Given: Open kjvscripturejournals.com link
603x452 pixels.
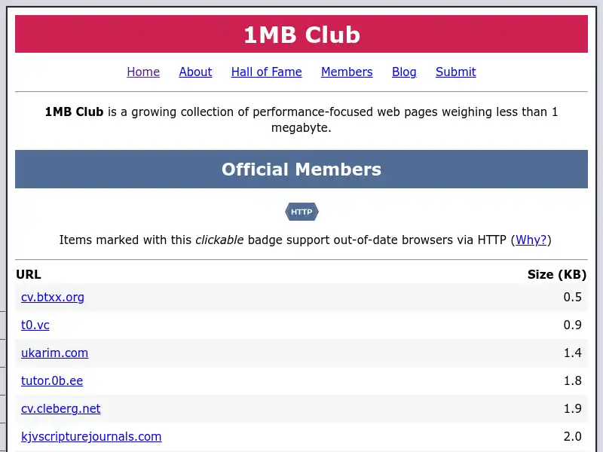Looking at the screenshot, I should pyautogui.click(x=91, y=437).
